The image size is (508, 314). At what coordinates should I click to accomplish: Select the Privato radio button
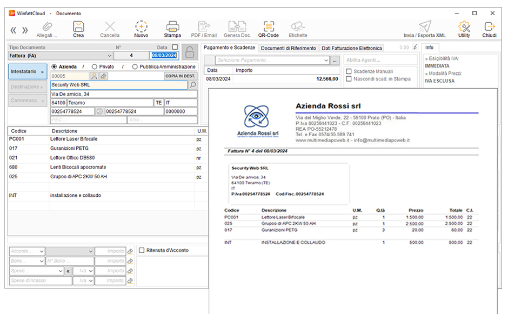[x=94, y=67]
